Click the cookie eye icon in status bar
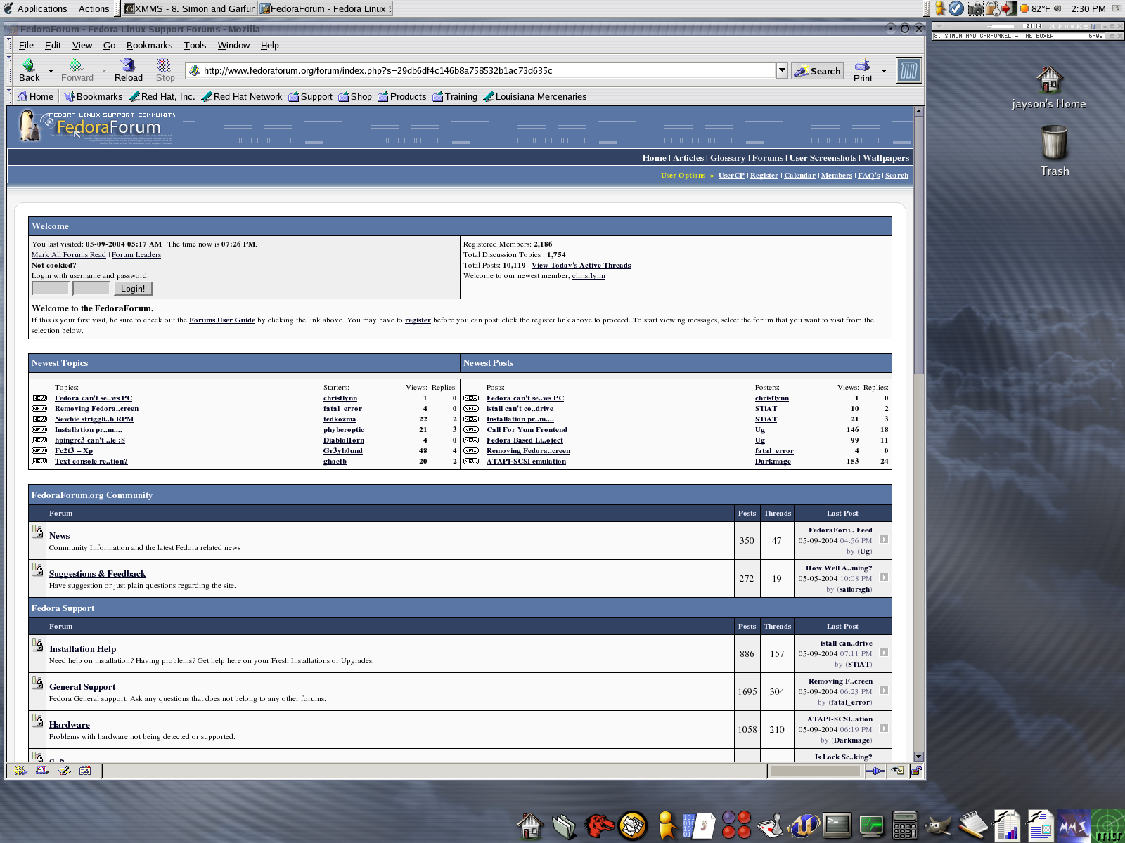Viewport: 1125px width, 843px height. tap(898, 771)
